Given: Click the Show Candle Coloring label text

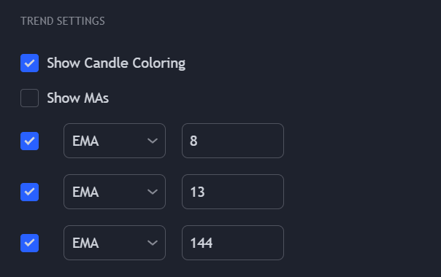Looking at the screenshot, I should coord(116,63).
